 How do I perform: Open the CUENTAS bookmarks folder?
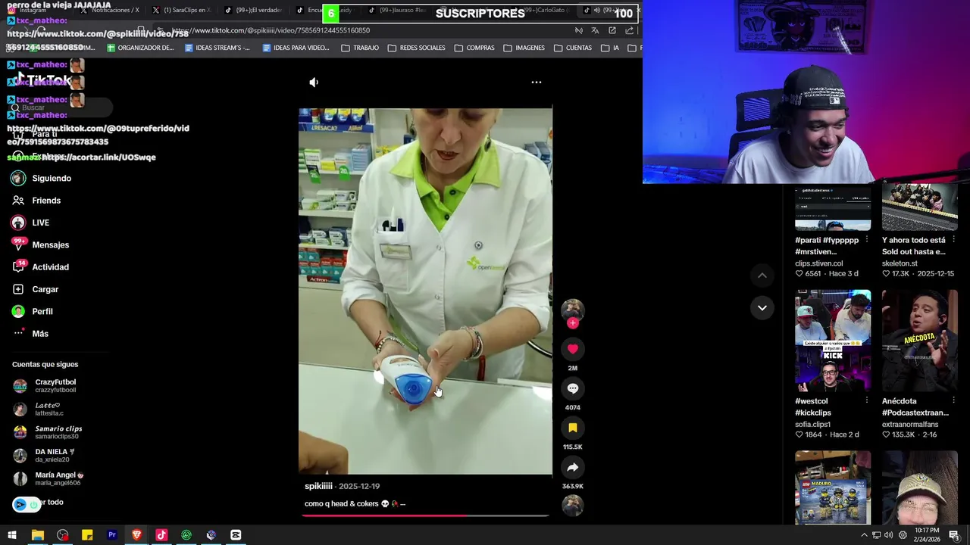(572, 48)
